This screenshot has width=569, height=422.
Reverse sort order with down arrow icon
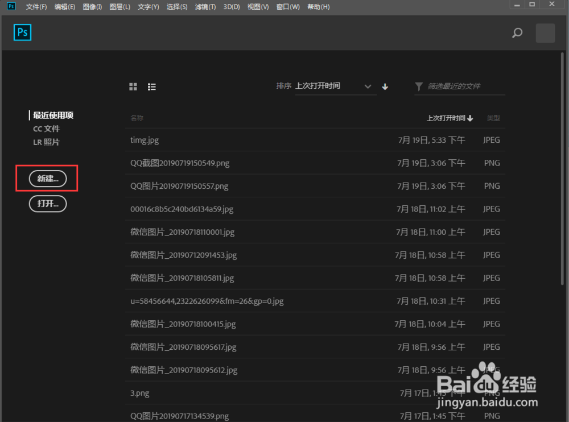385,86
